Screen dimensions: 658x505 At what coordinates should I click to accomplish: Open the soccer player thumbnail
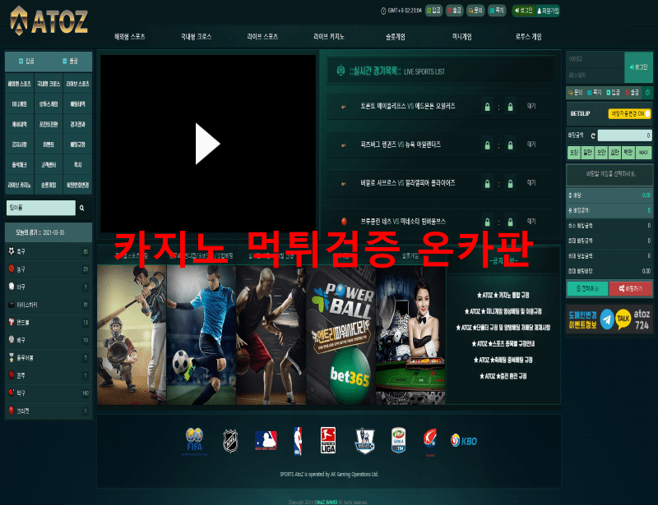click(x=202, y=334)
